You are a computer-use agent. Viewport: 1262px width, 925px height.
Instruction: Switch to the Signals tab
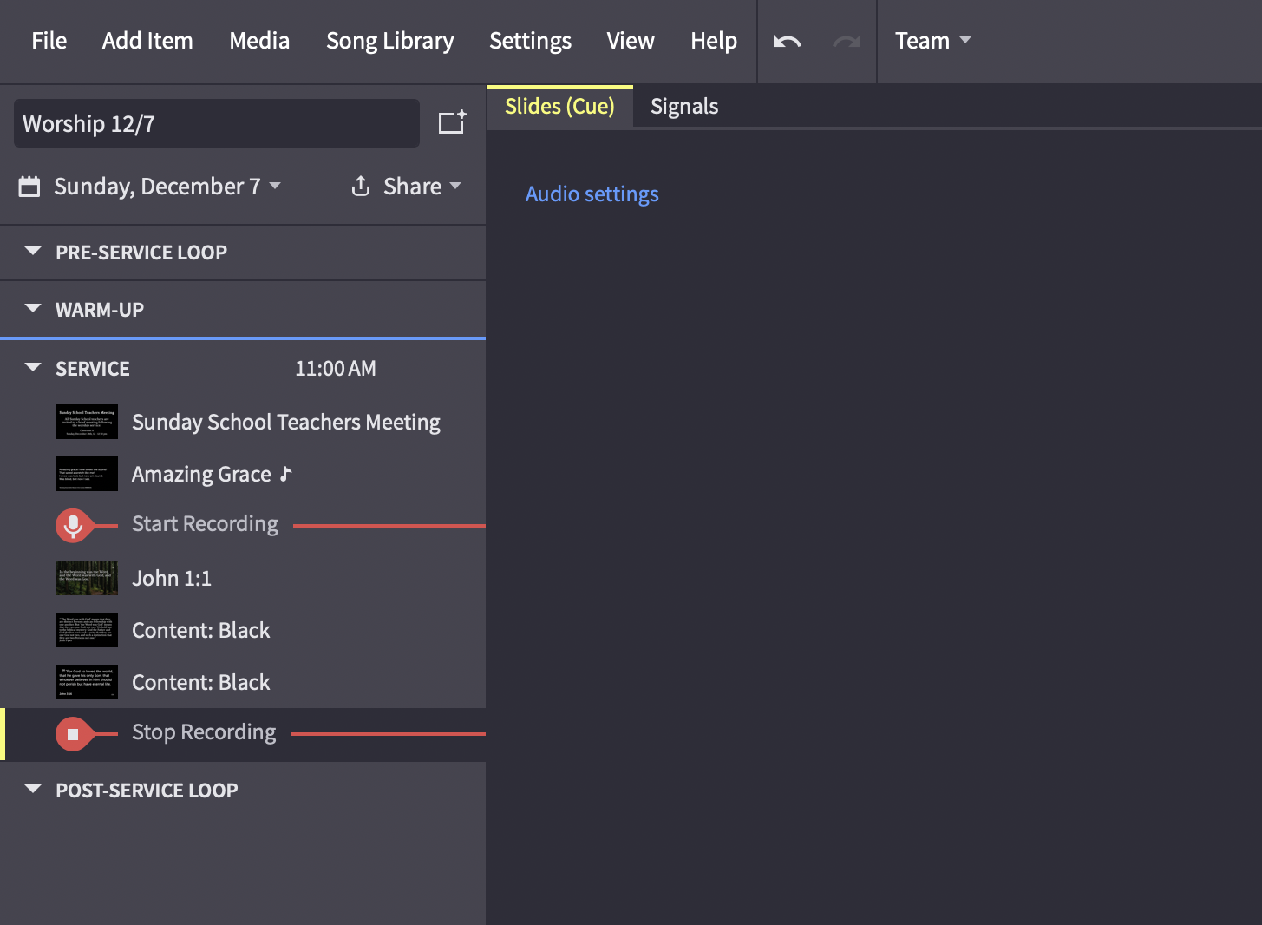tap(684, 107)
